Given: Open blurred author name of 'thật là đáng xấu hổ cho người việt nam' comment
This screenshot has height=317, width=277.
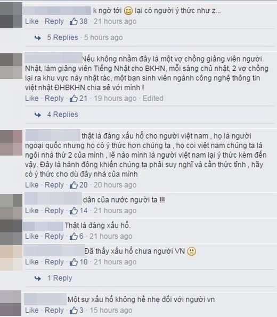Looking at the screenshot, I should (x=53, y=135).
